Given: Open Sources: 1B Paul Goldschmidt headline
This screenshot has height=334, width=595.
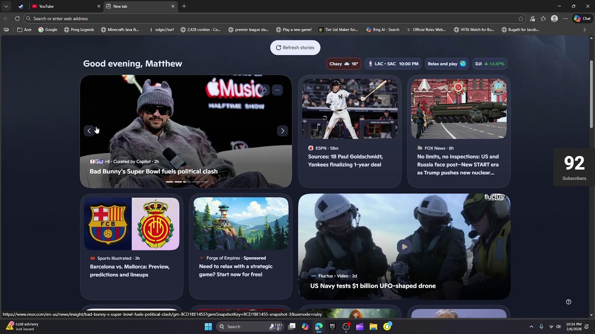Looking at the screenshot, I should pyautogui.click(x=345, y=161).
